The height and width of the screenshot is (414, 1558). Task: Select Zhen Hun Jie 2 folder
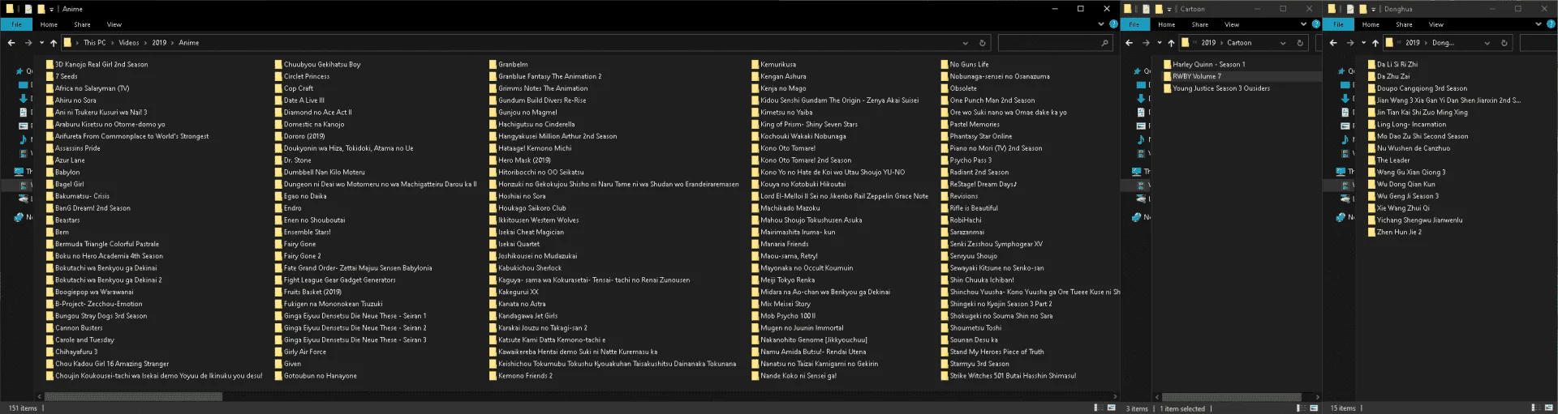[1394, 233]
